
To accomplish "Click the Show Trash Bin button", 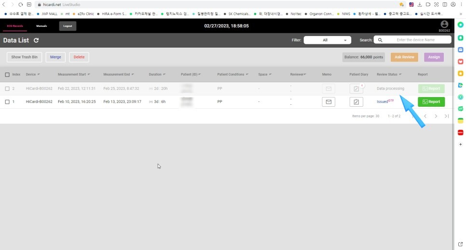I will pyautogui.click(x=25, y=57).
